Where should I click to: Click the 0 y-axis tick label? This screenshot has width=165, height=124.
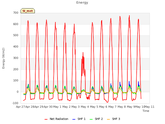tap(18, 92)
